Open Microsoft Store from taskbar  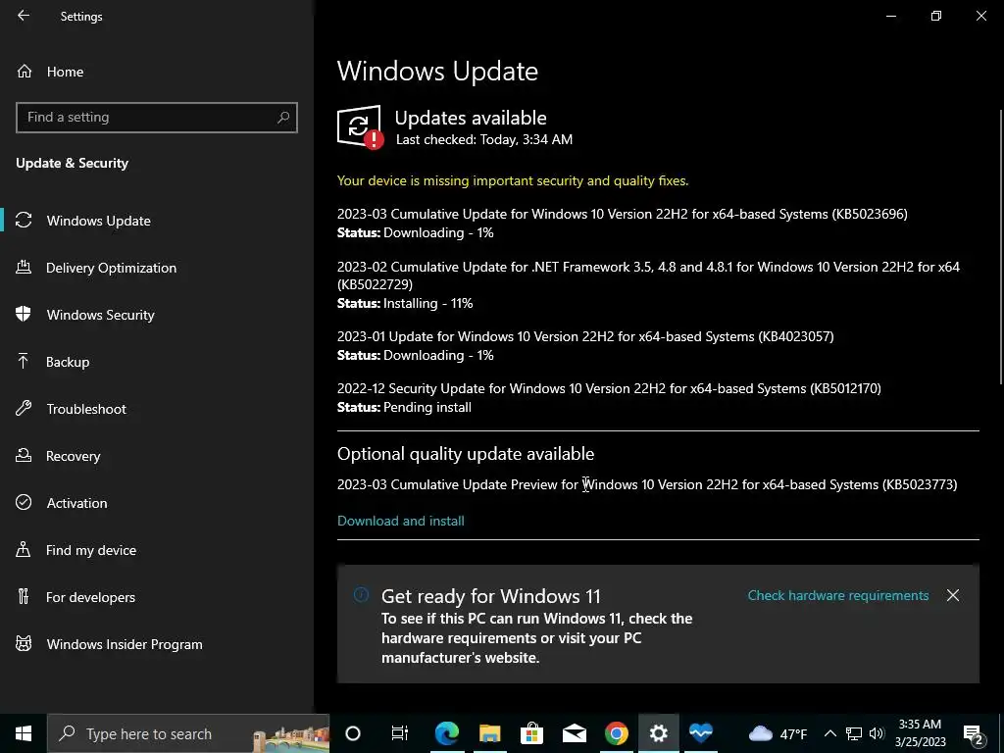(x=532, y=733)
